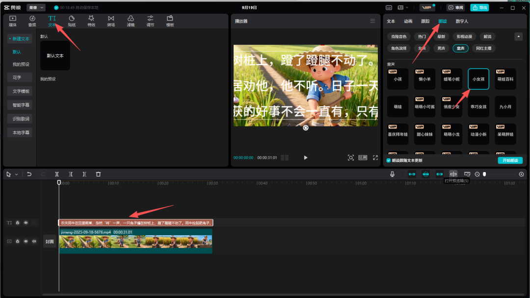Open the player hamburger menu
The width and height of the screenshot is (530, 298).
[x=372, y=21]
